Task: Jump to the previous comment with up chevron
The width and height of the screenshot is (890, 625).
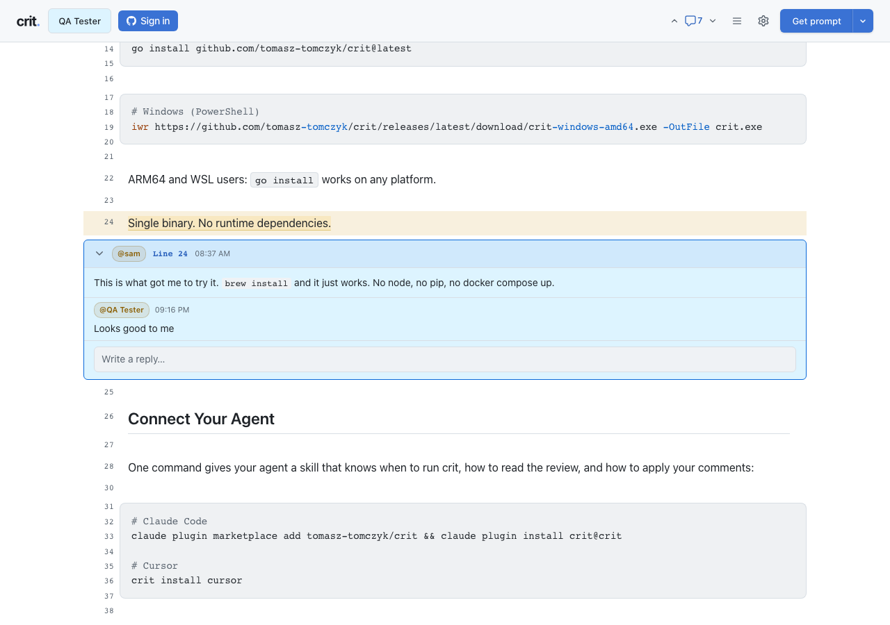Action: tap(674, 21)
